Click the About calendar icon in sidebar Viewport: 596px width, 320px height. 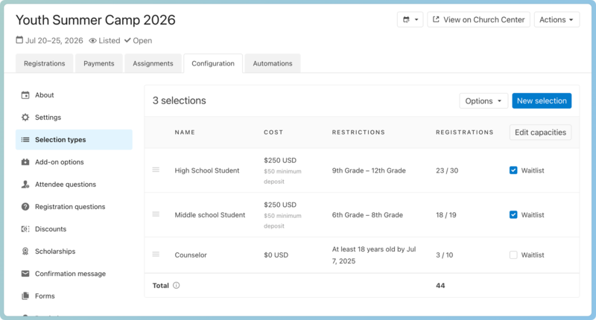(25, 95)
